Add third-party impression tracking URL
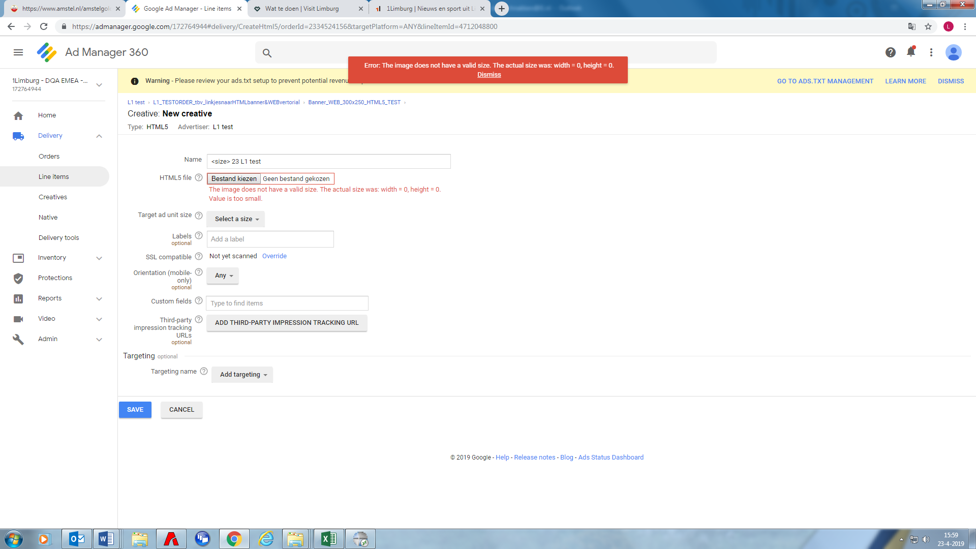Image resolution: width=976 pixels, height=549 pixels. (287, 323)
